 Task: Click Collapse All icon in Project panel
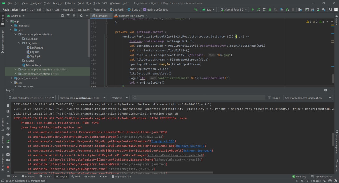74,16
